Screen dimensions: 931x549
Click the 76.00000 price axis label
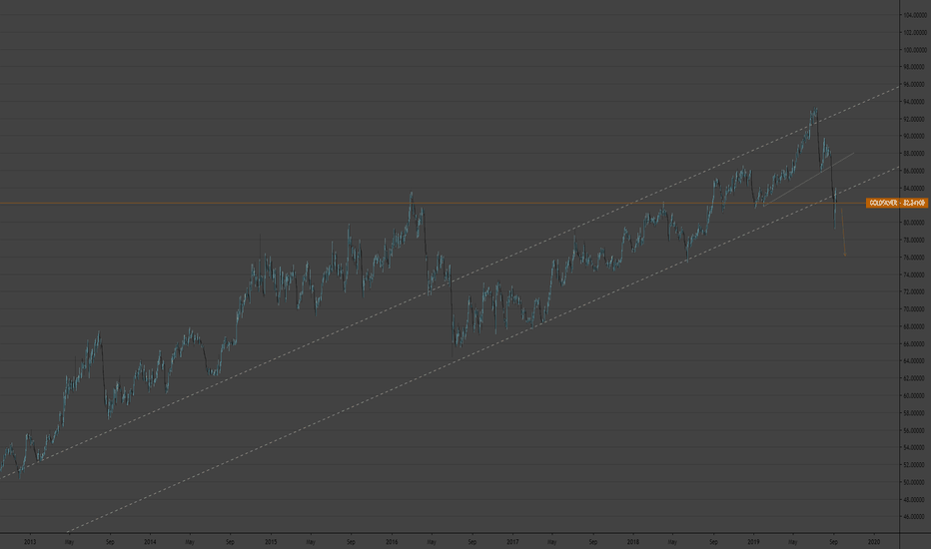915,257
